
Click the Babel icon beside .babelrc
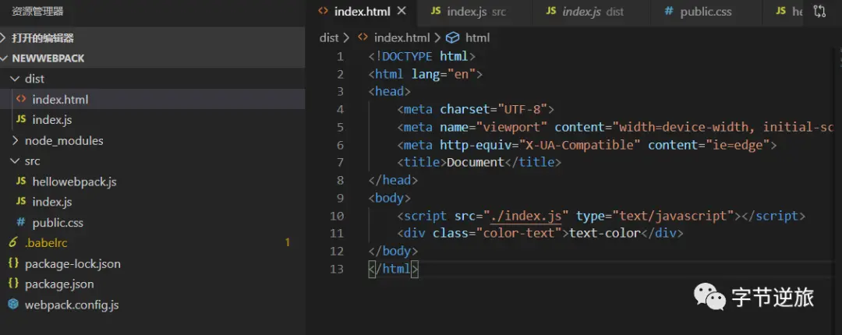[x=13, y=242]
